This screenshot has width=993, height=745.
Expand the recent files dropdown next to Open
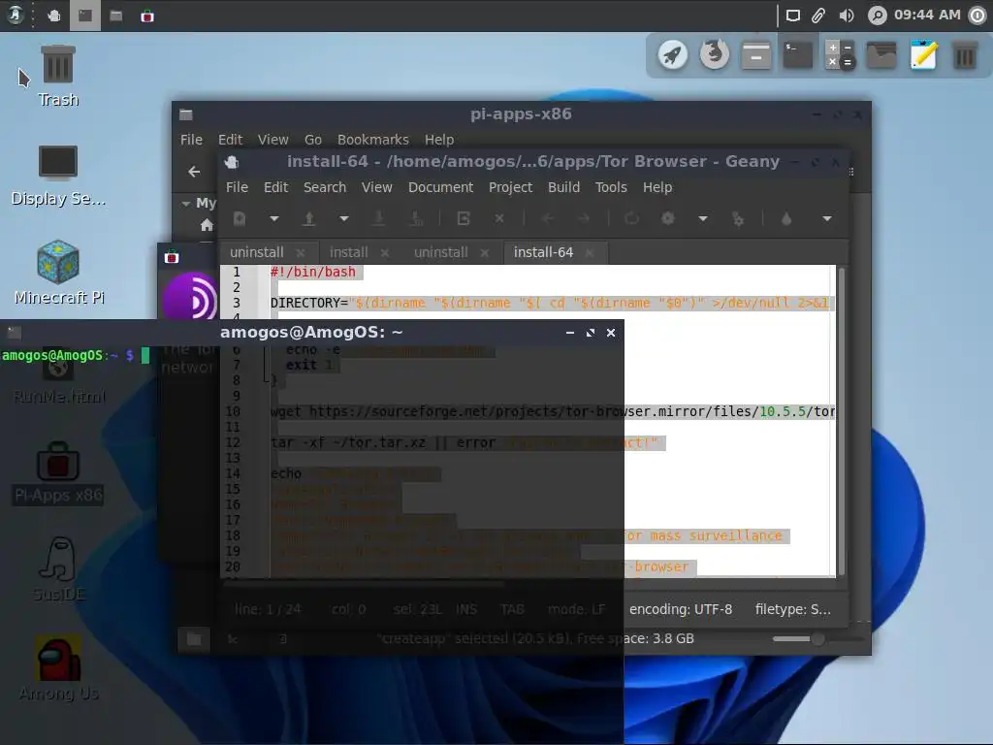coord(344,218)
